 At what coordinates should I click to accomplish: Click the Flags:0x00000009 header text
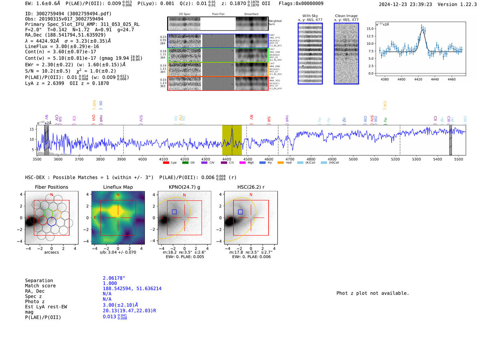point(301,3)
